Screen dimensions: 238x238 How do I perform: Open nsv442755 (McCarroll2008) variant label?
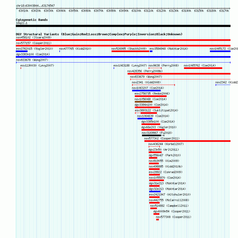click(x=169, y=200)
